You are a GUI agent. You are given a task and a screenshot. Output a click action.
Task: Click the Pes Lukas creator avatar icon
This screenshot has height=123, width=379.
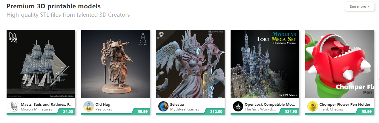click(x=89, y=106)
